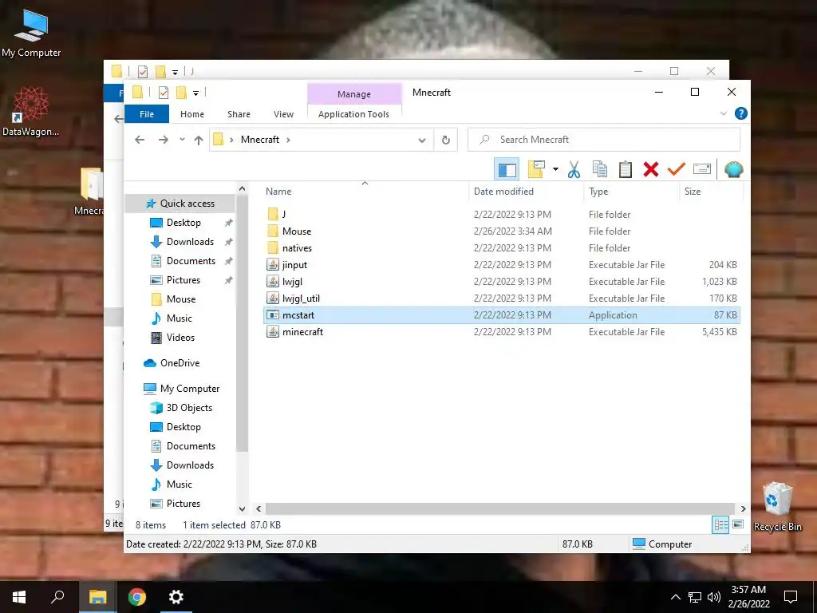The image size is (817, 613).
Task: Click Mnecraft in the address breadcrumb
Action: pos(260,140)
